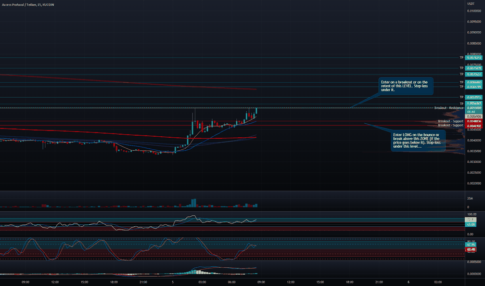Click the USDT currency label
485x286 pixels.
click(470, 4)
